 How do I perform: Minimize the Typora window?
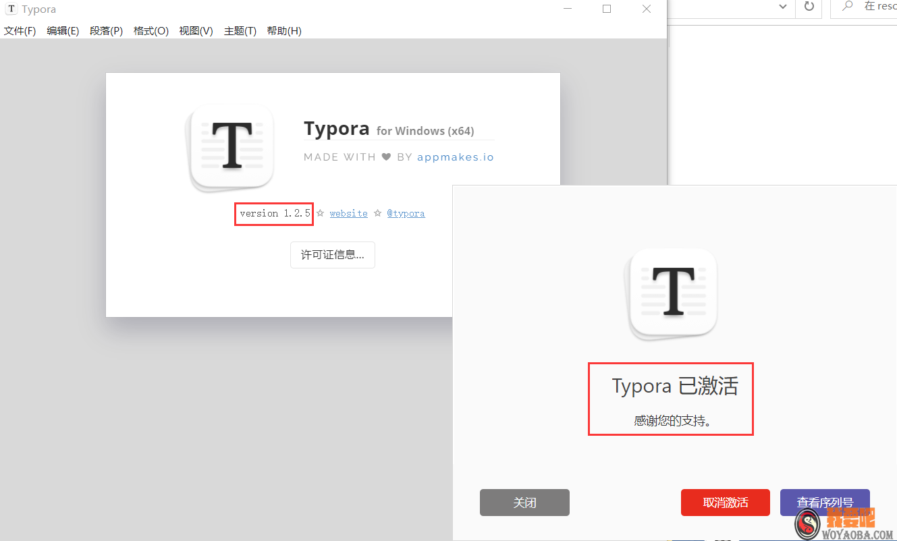566,9
